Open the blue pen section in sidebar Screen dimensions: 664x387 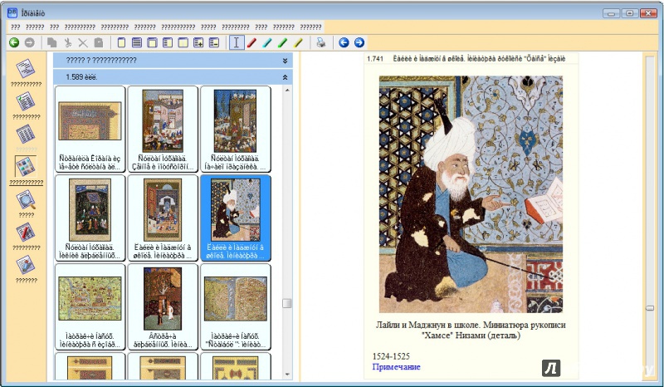tap(26, 265)
